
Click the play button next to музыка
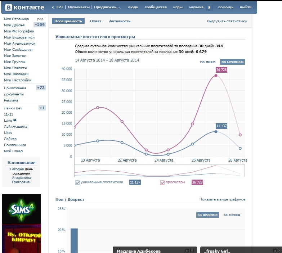(209, 7)
